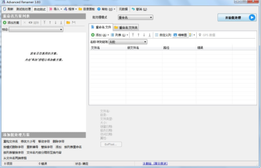This screenshot has height=168, width=261.
Task: Add the 替换字符 replace method
Action: click(x=47, y=147)
